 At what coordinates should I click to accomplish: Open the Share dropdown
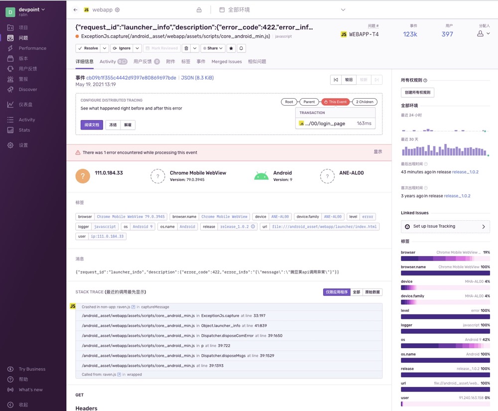click(213, 48)
